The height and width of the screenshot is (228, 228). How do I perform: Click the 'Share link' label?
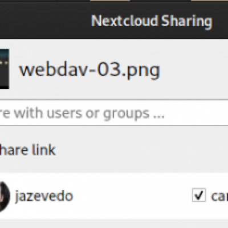[x=27, y=150]
